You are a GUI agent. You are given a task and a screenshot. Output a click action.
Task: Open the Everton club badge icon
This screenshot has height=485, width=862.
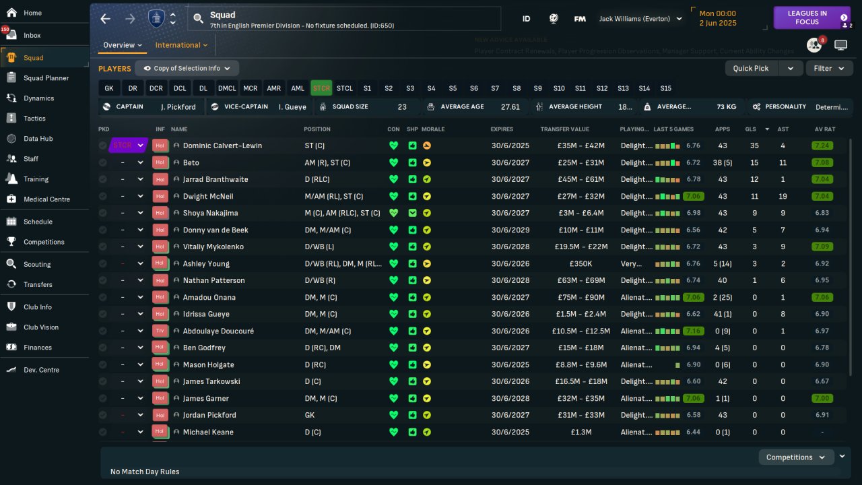pyautogui.click(x=156, y=18)
